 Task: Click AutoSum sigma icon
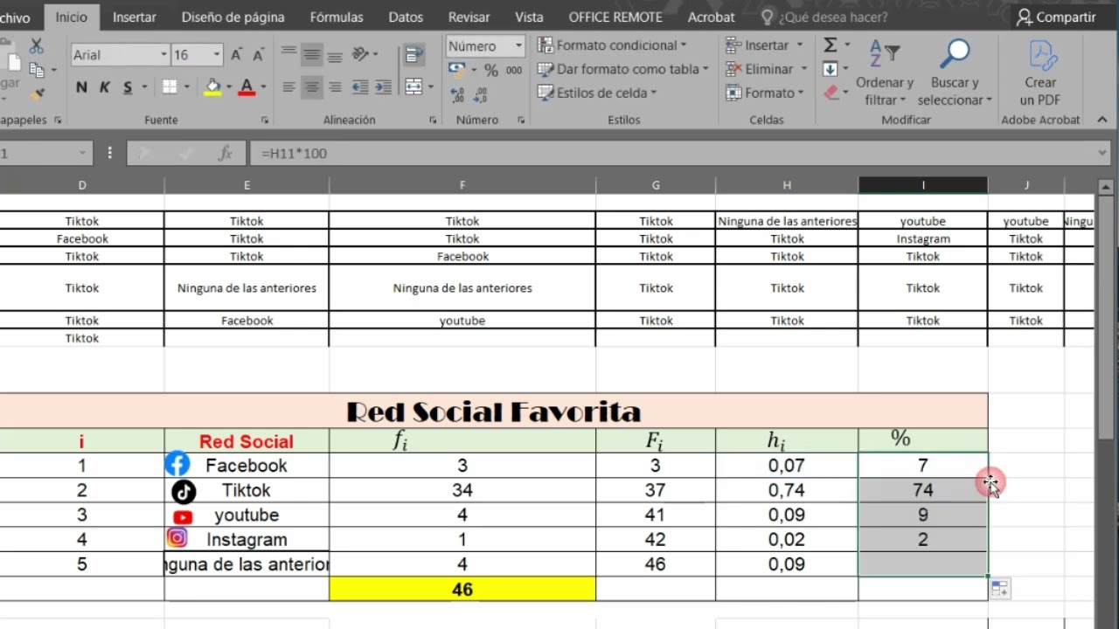tap(830, 45)
